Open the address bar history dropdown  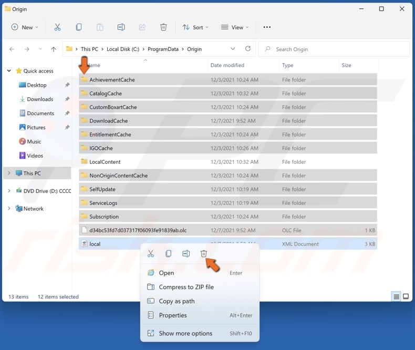(x=233, y=49)
